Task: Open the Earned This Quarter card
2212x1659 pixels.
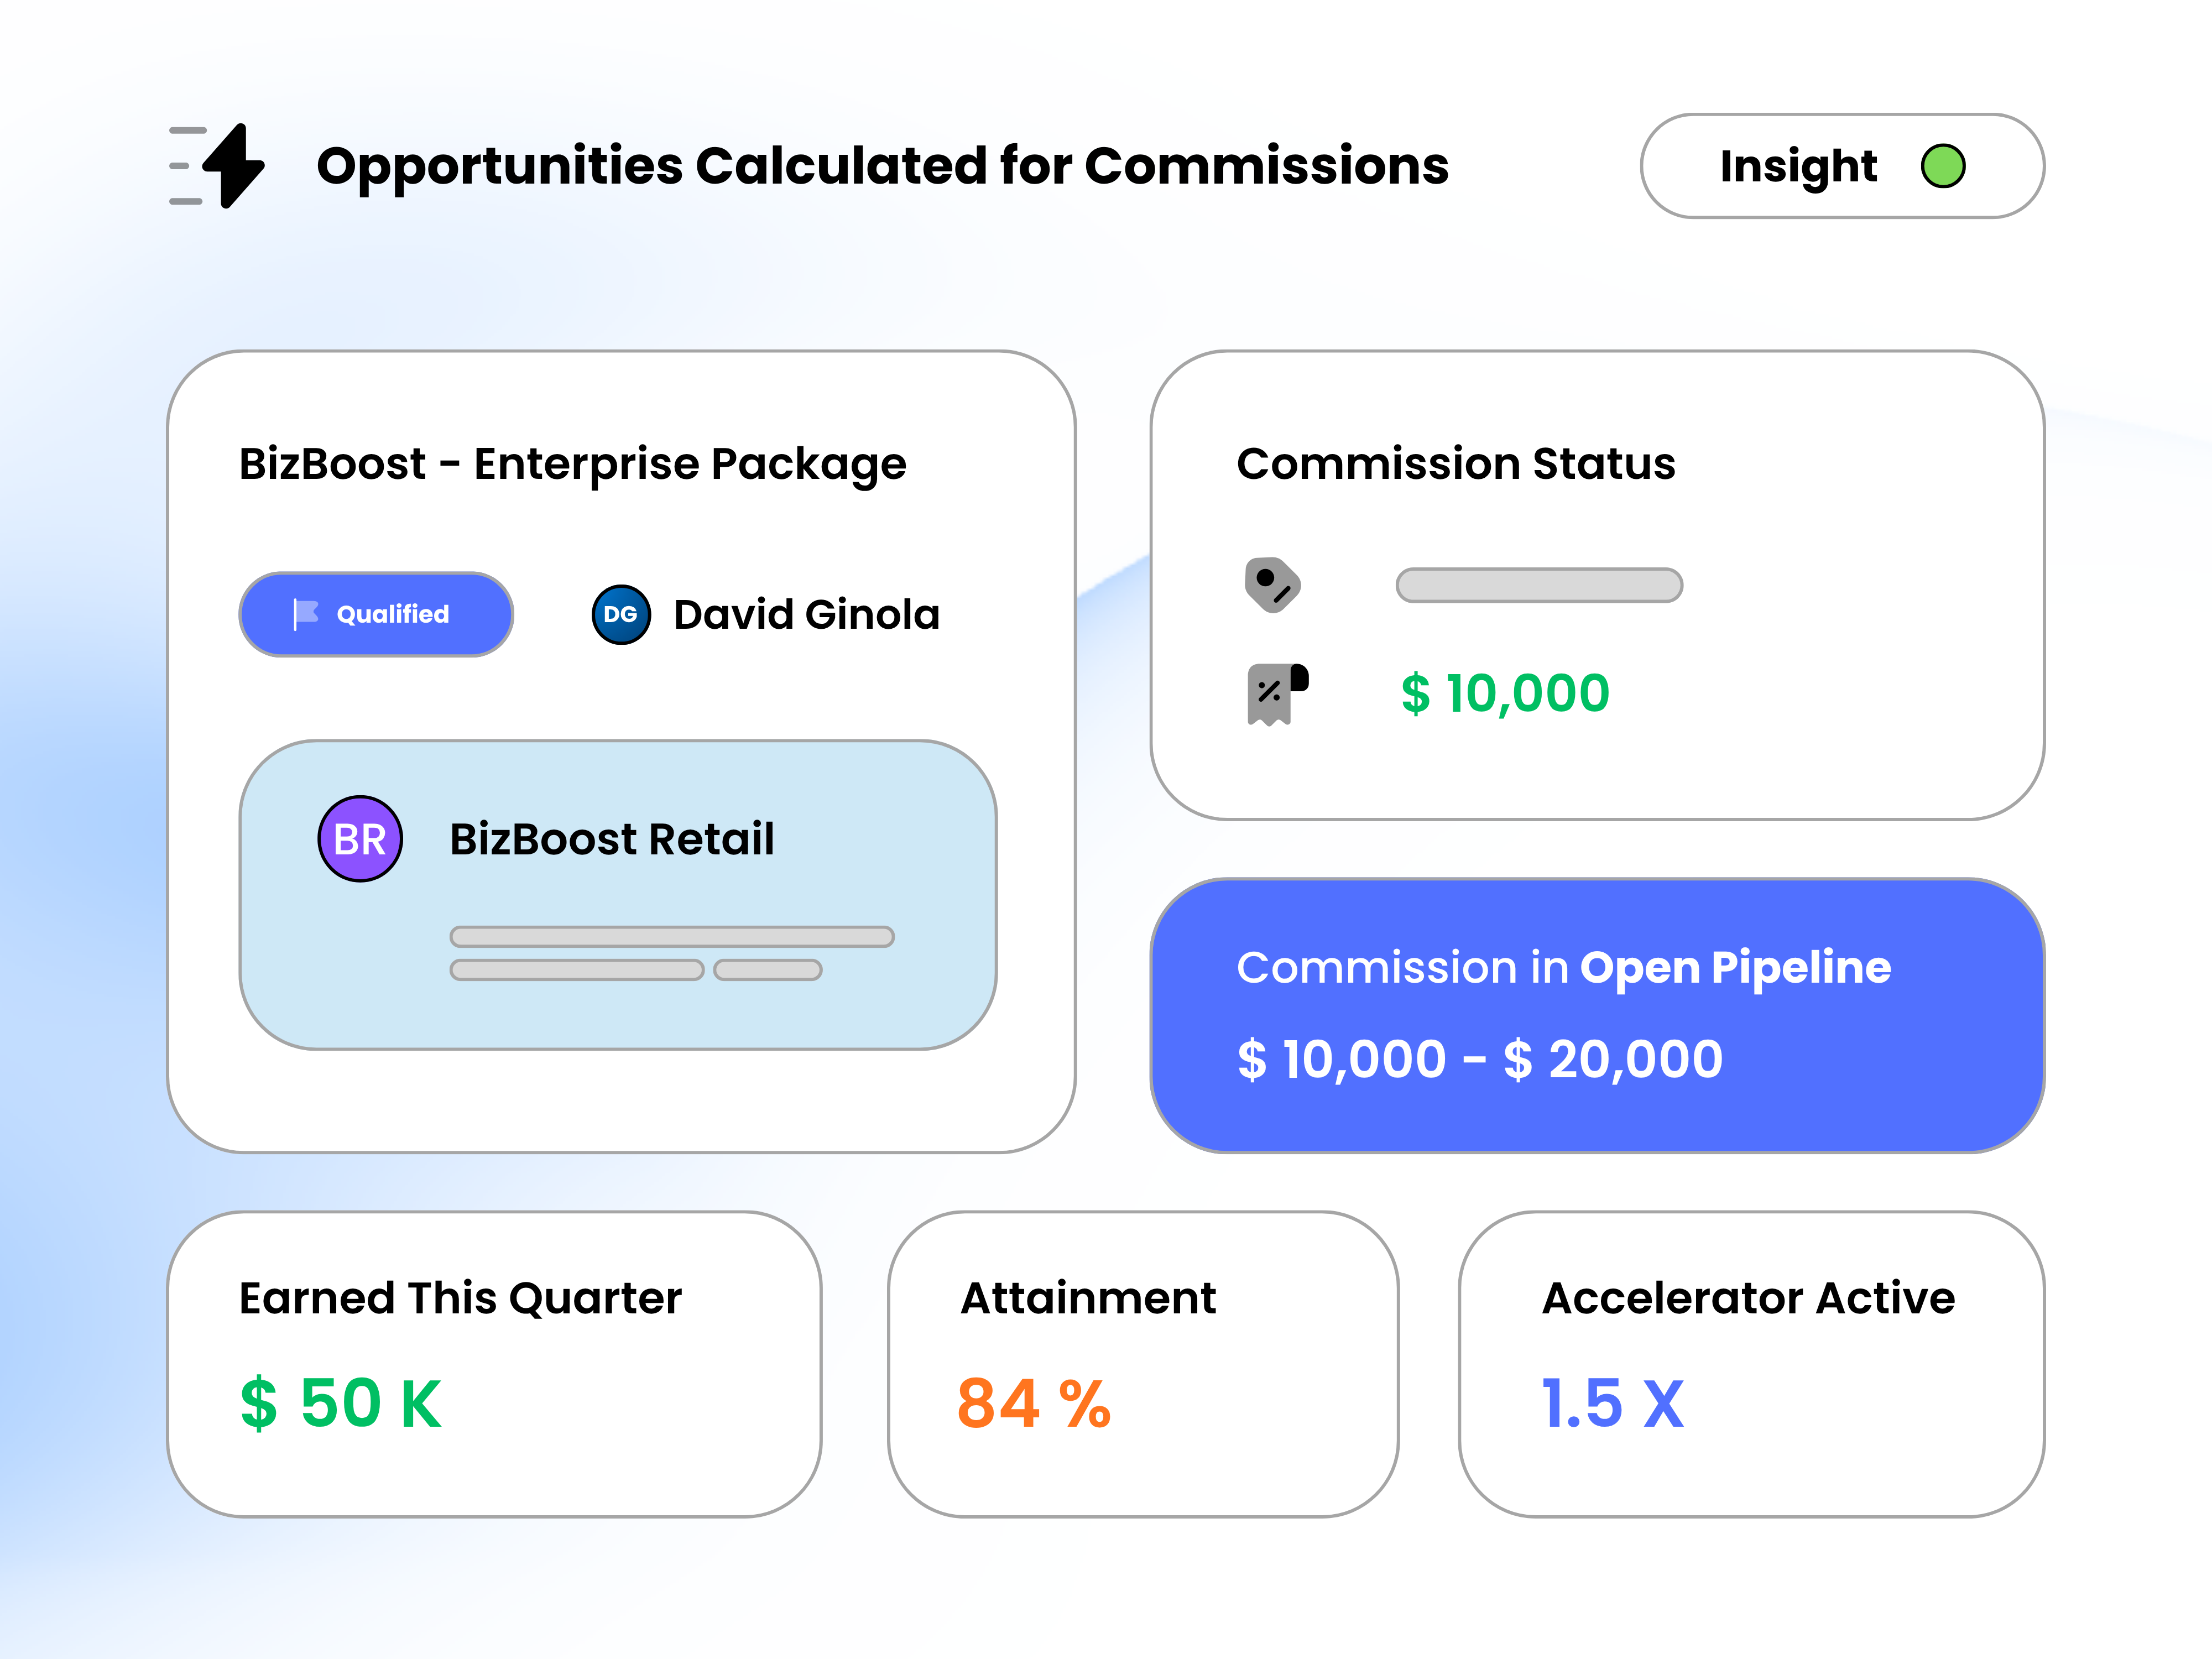Action: click(x=494, y=1364)
